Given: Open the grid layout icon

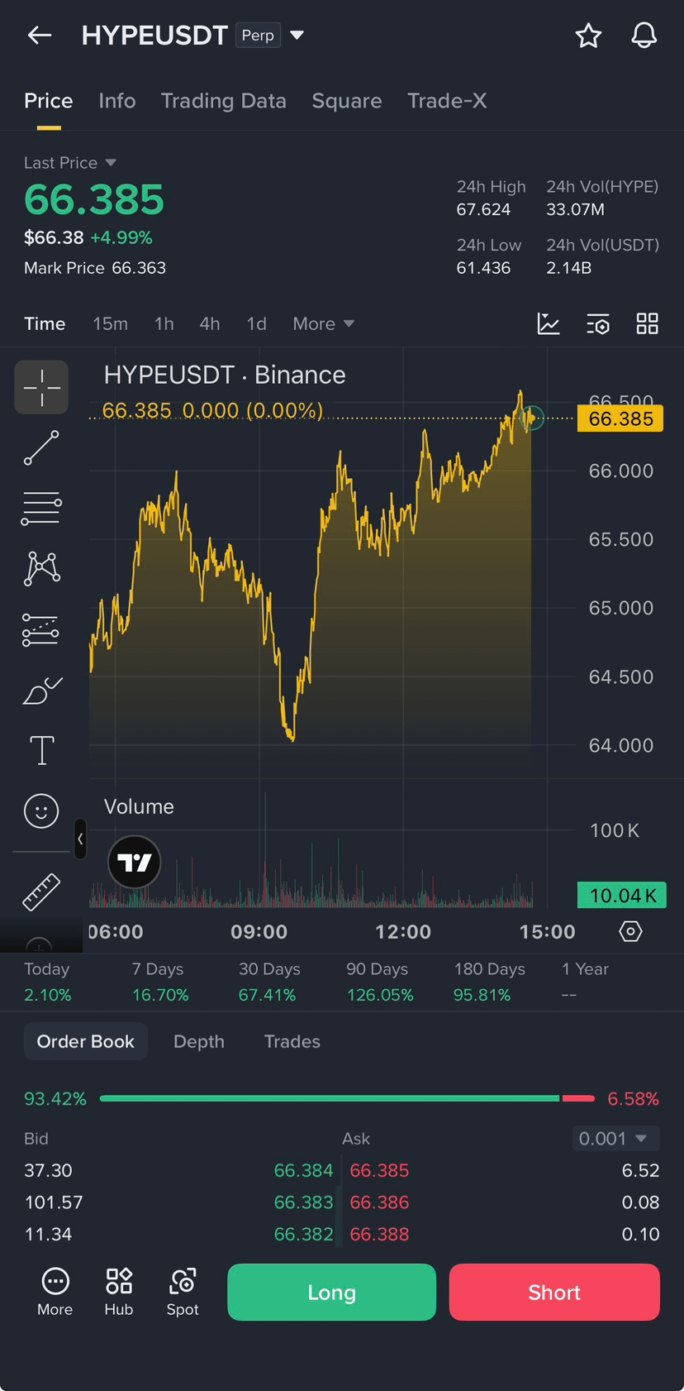Looking at the screenshot, I should pos(648,323).
